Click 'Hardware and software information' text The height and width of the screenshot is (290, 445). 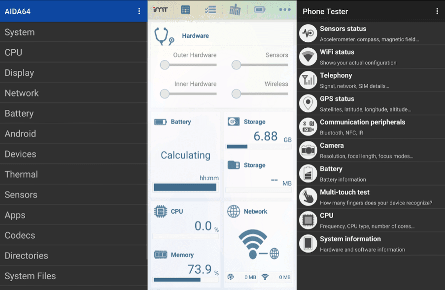tap(362, 250)
